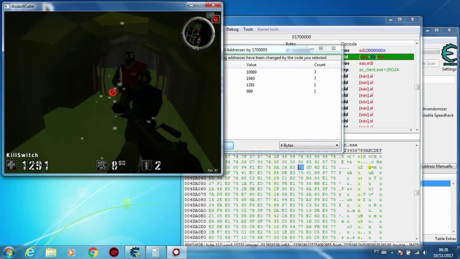
Task: Click the rifle weapon HUD icon
Action: click(x=102, y=165)
